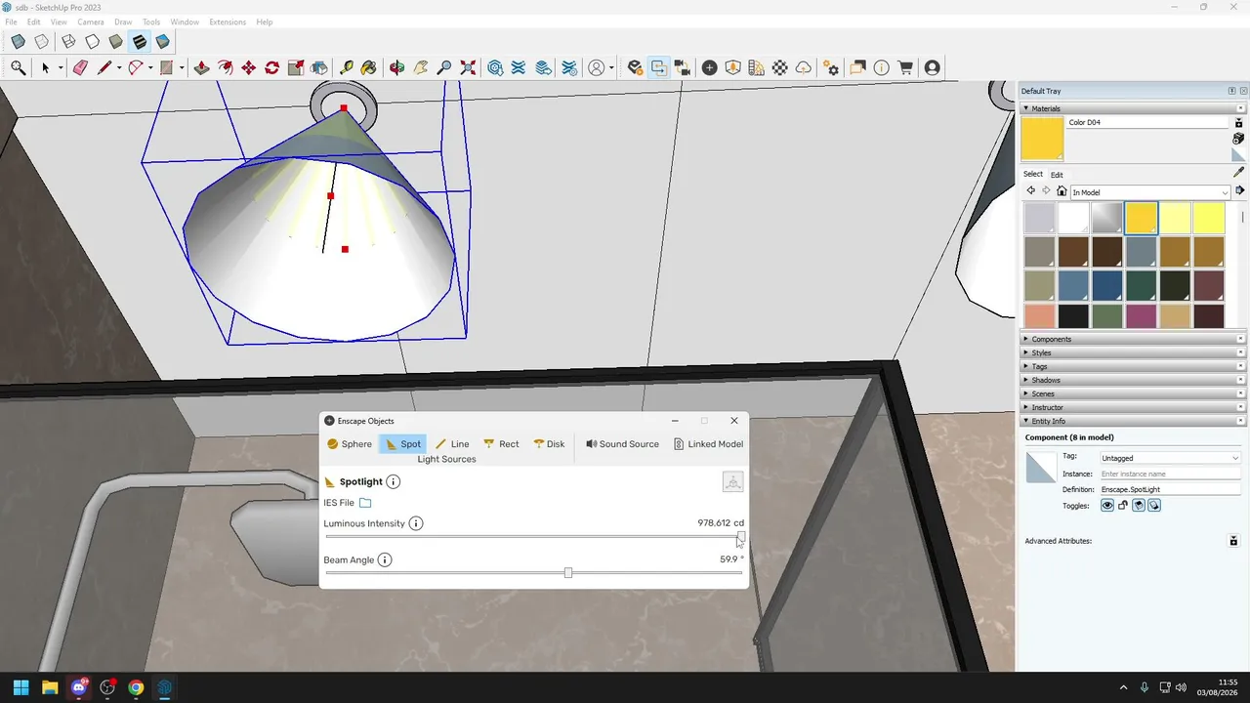Expand the Scenes panel
This screenshot has width=1250, height=703.
pos(1133,393)
